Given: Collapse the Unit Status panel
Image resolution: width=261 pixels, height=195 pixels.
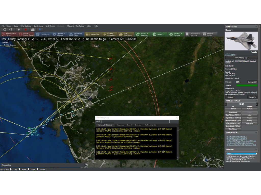Looking at the screenshot, I should coord(256,26).
